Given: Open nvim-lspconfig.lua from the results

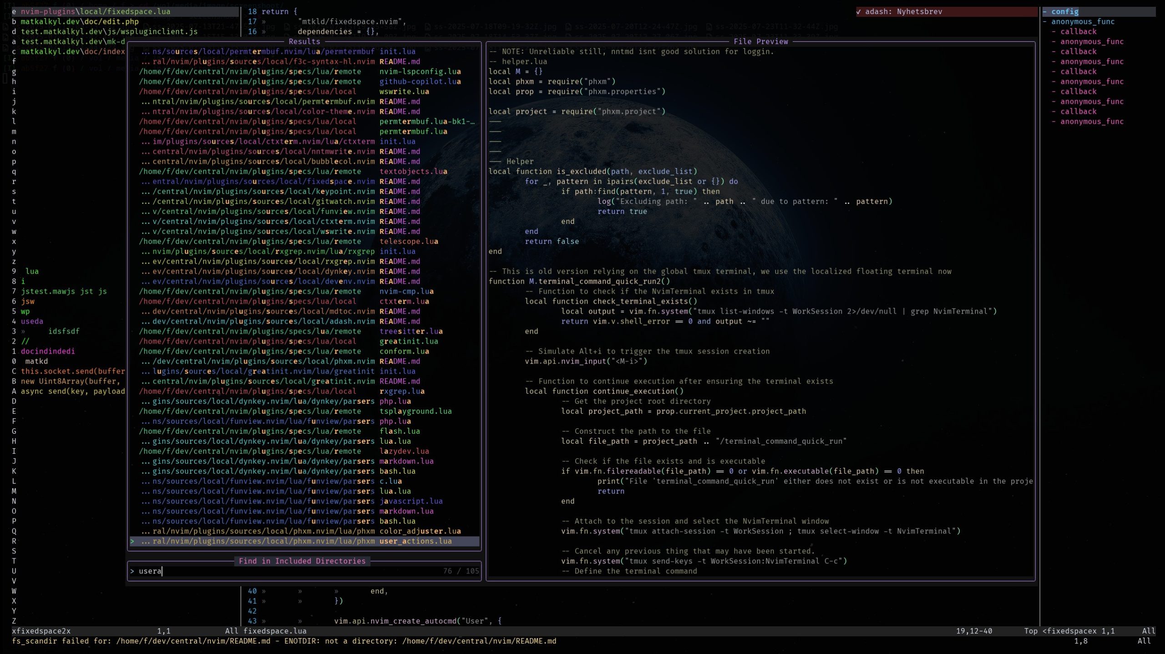Looking at the screenshot, I should point(304,71).
